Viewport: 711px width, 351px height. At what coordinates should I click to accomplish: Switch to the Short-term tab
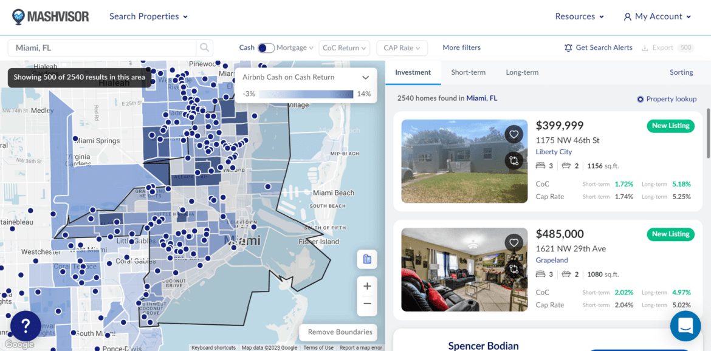468,72
